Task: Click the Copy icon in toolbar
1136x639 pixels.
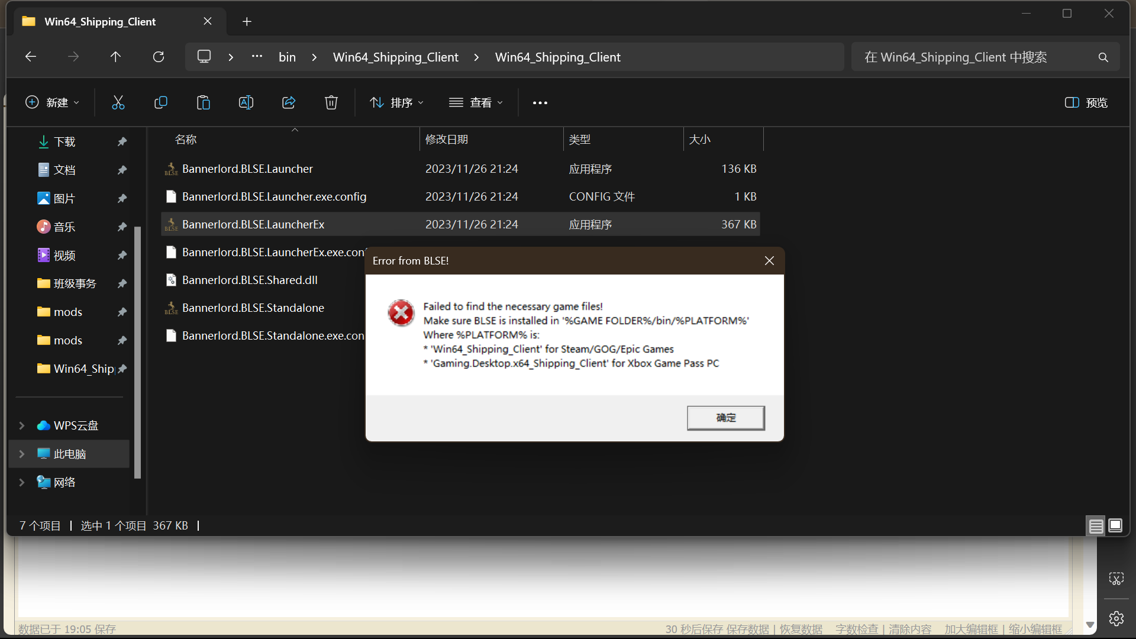Action: pos(160,102)
